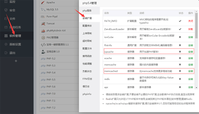Image resolution: width=199 pixels, height=114 pixels.
Task: Click the 面板设置 gear icon
Action: click(x=6, y=44)
